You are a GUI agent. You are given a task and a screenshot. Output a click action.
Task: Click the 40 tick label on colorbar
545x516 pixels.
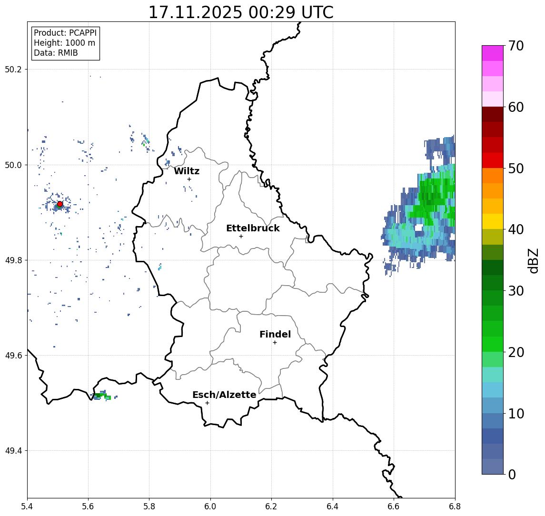click(x=516, y=229)
